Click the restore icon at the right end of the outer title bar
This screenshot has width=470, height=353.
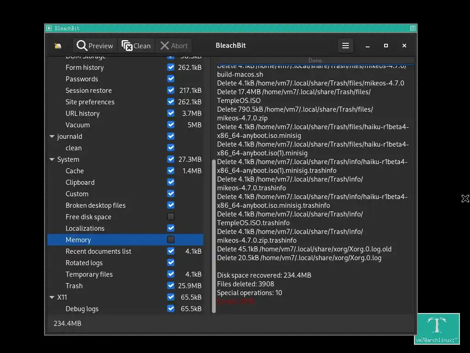(x=413, y=28)
